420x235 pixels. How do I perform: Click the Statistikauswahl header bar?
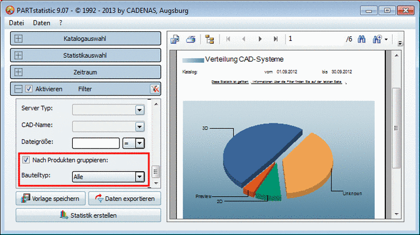(x=86, y=56)
